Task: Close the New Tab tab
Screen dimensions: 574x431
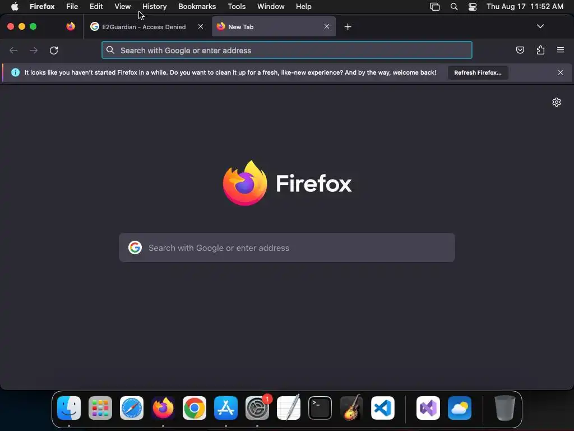Action: tap(327, 26)
